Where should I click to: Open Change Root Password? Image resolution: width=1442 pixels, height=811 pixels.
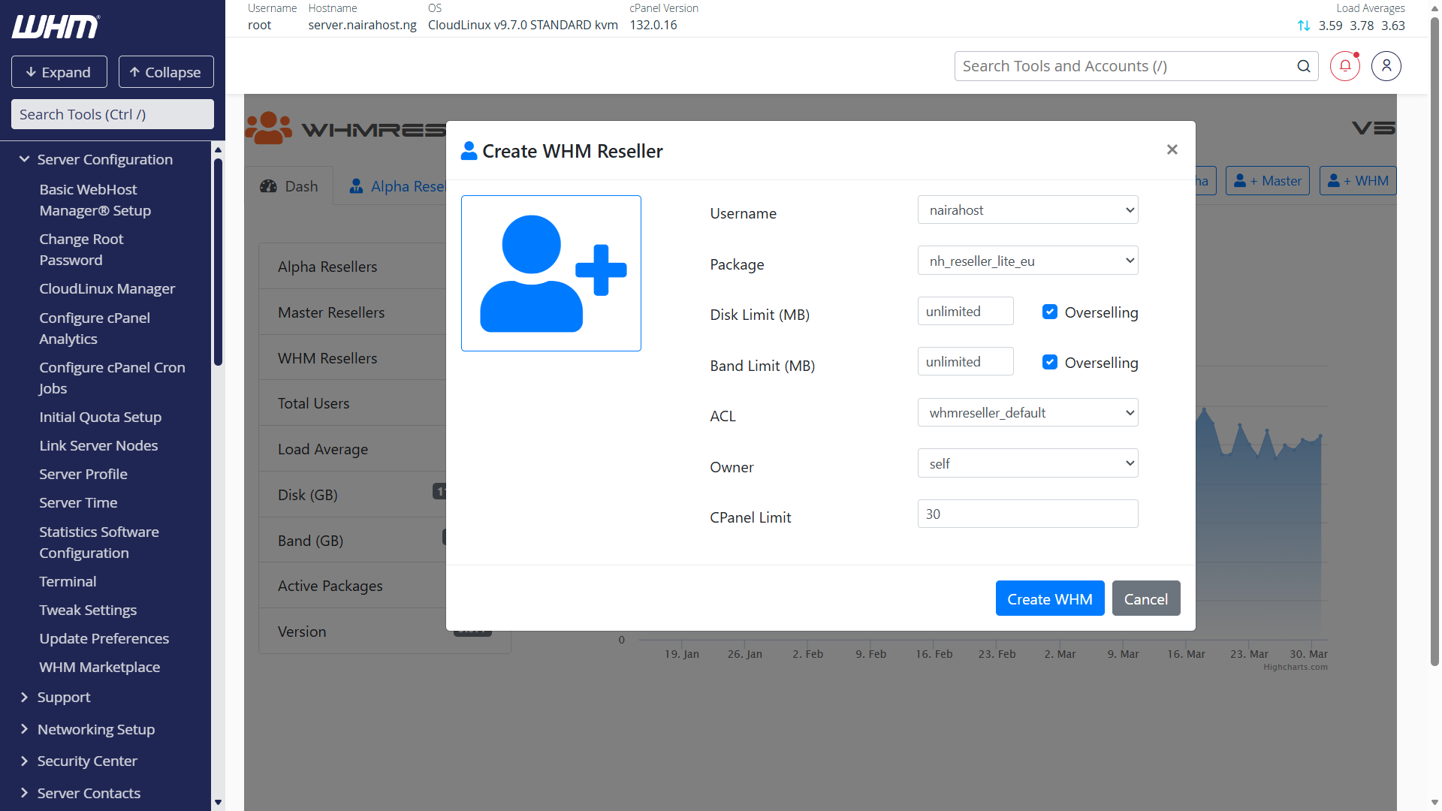pyautogui.click(x=81, y=249)
